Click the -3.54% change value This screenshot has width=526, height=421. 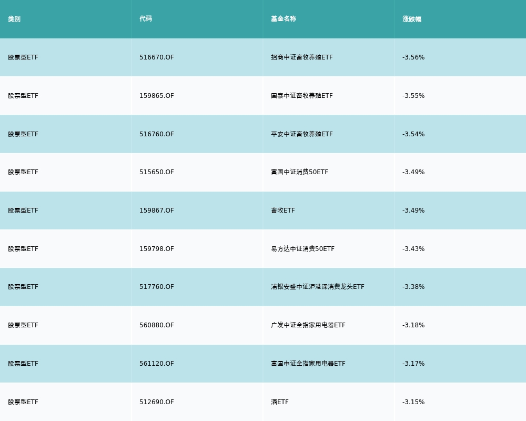tap(413, 134)
